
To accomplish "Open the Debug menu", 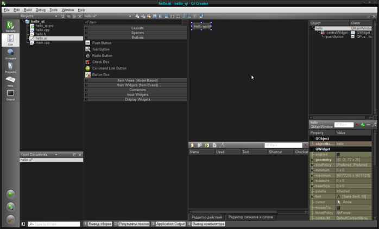I will [40, 10].
